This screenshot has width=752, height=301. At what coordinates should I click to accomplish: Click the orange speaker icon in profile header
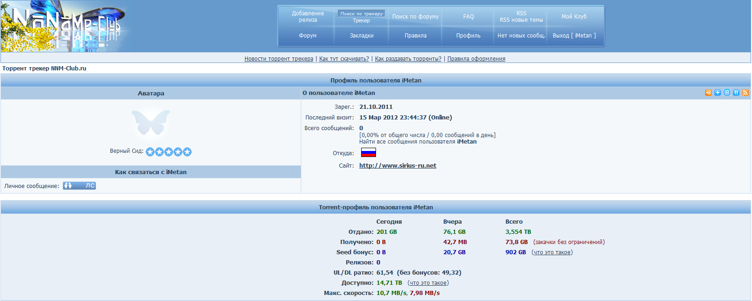pyautogui.click(x=708, y=93)
